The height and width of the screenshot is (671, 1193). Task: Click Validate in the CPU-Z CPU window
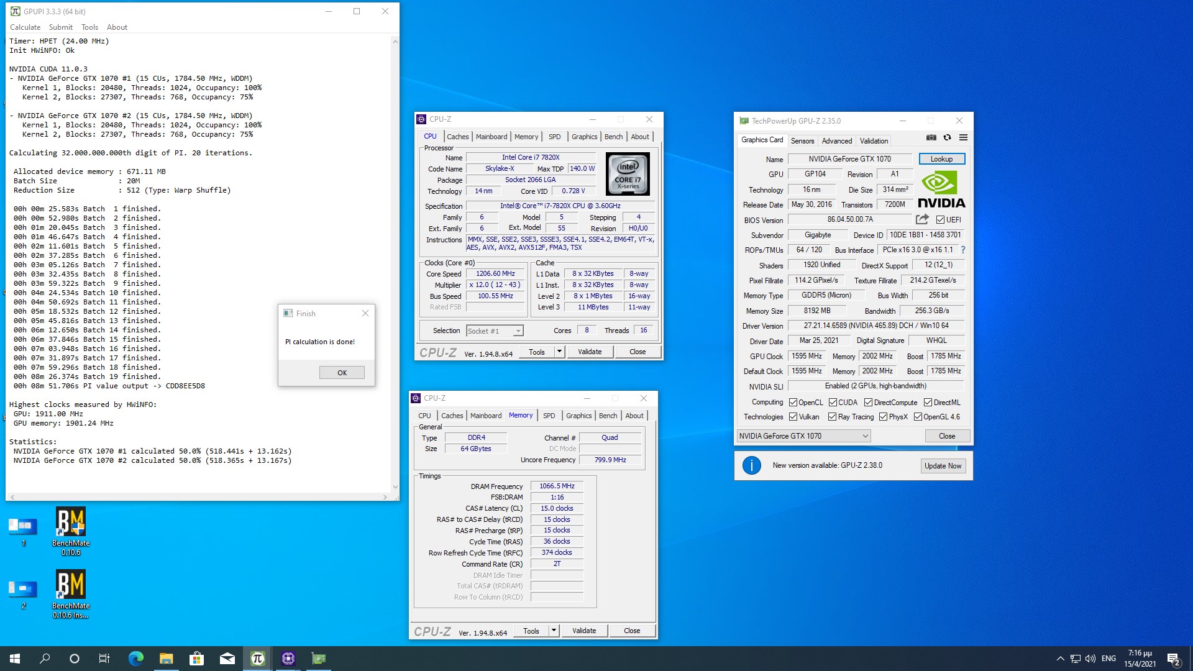pos(590,352)
